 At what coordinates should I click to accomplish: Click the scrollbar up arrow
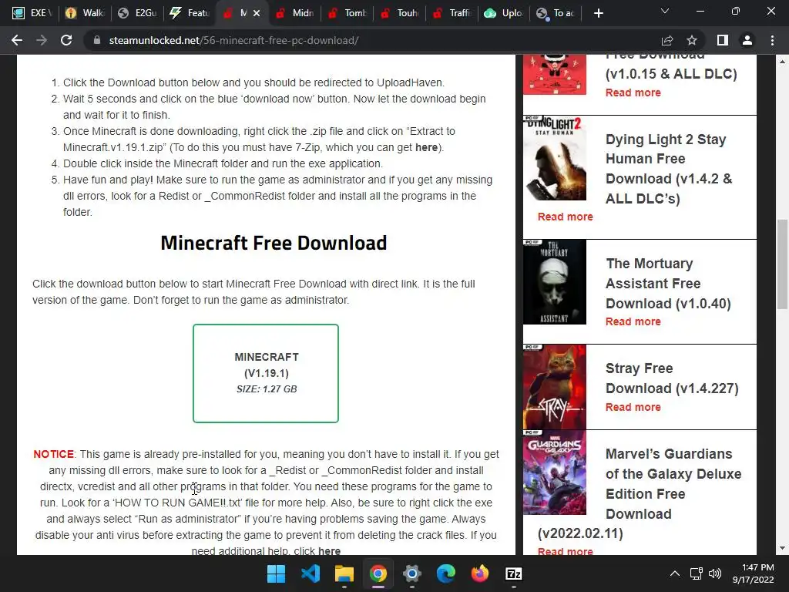click(x=782, y=62)
